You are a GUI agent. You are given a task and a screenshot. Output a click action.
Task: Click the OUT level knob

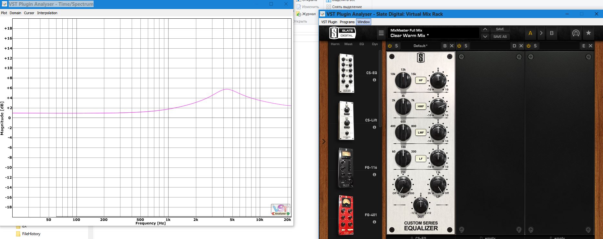point(421,205)
